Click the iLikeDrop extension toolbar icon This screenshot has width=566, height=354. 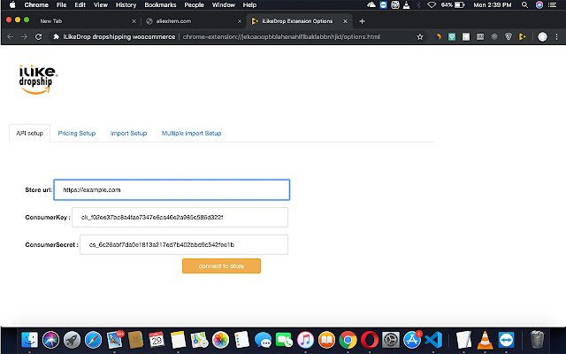pos(522,36)
